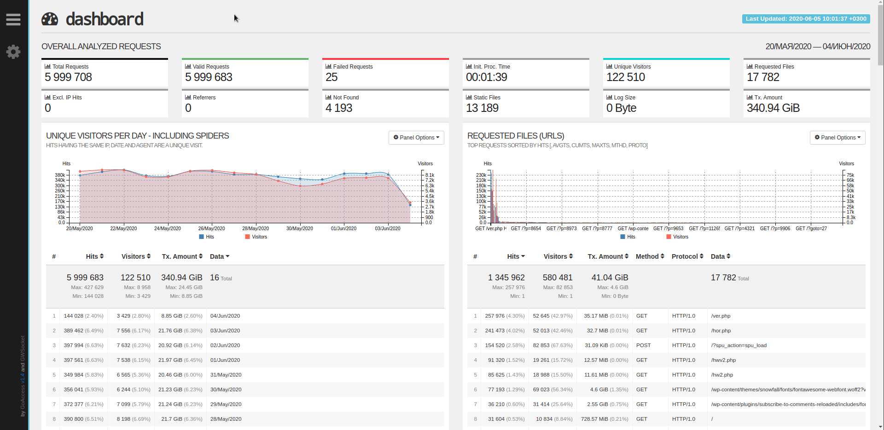Open the hamburger menu in sidebar

click(13, 19)
